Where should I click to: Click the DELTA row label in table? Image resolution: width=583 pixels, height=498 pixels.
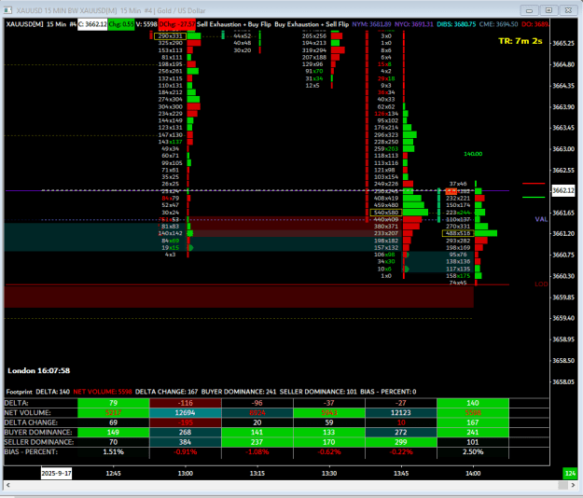click(x=16, y=403)
